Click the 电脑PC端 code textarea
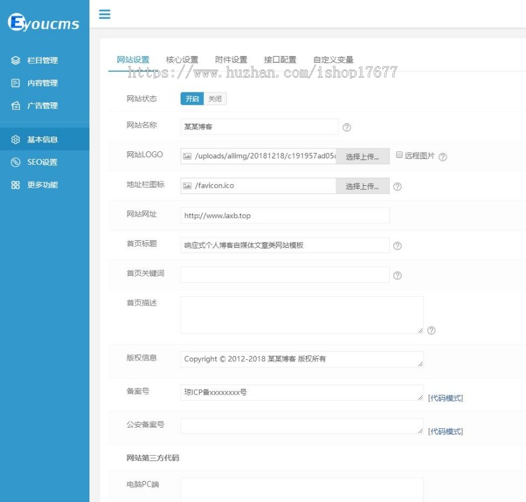The width and height of the screenshot is (526, 502). [302, 490]
